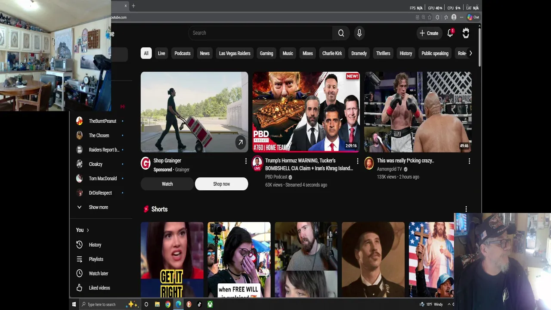Click the zoom magnifier in address bar
This screenshot has height=310, width=551.
point(423,17)
